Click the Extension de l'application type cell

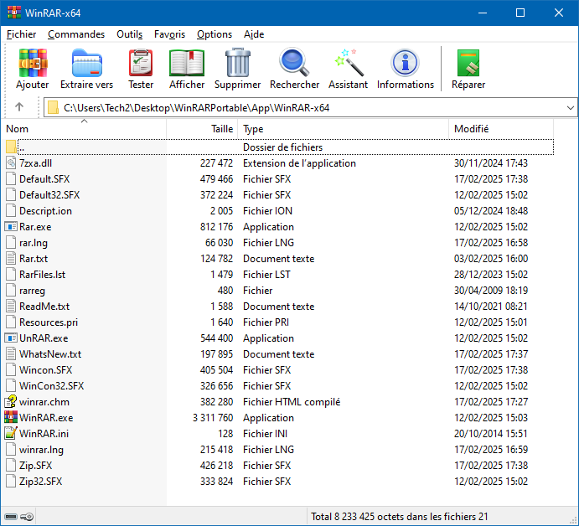point(299,163)
